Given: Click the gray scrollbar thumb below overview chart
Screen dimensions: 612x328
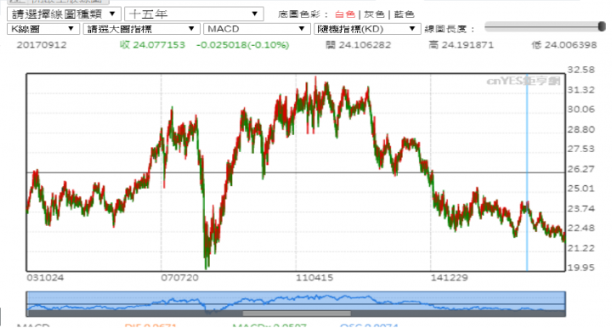Looking at the screenshot, I should tap(297, 314).
